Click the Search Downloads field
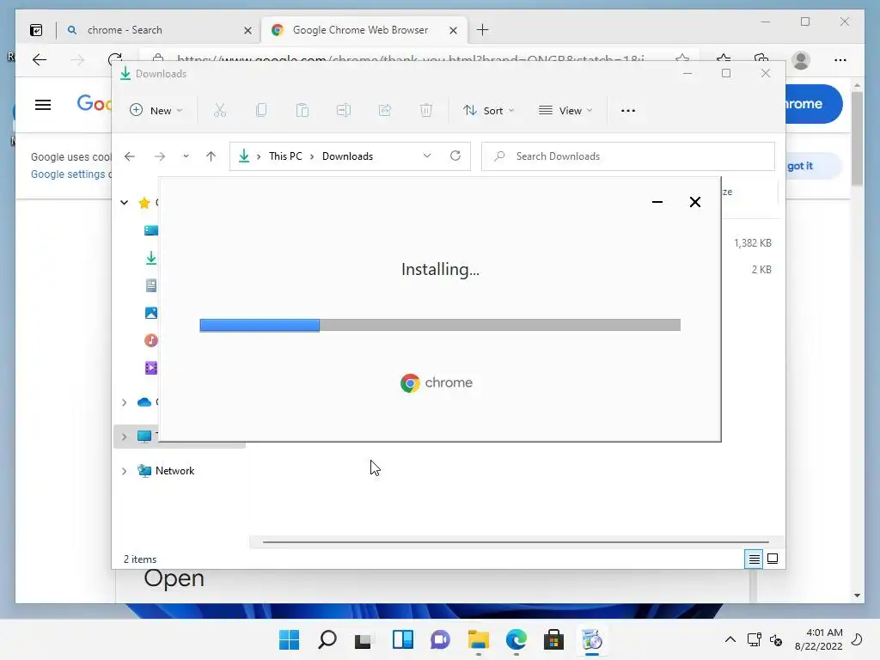The image size is (880, 660). 628,156
